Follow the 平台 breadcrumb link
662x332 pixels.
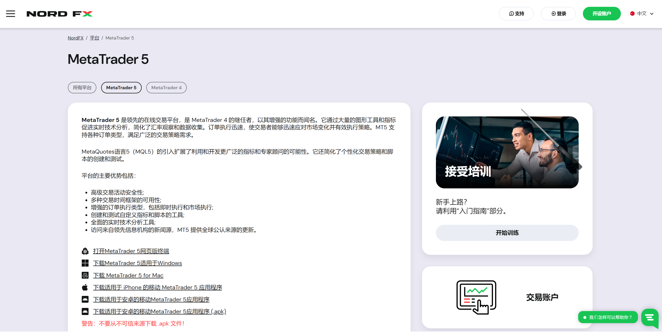pos(94,38)
